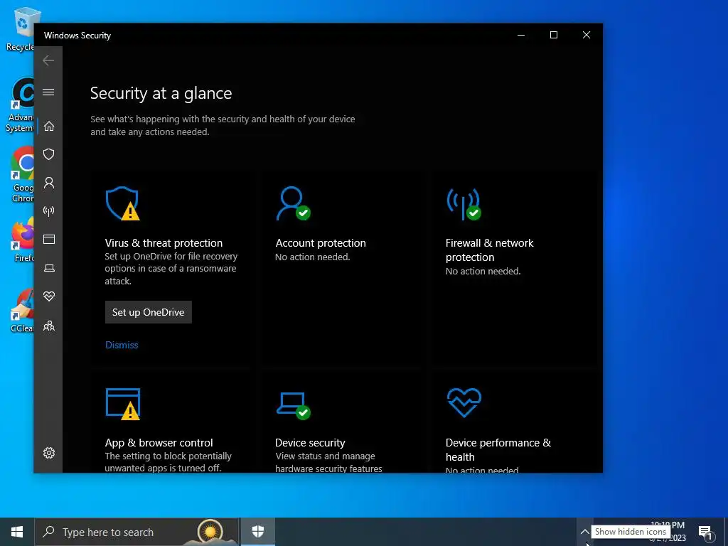Viewport: 728px width, 546px height.
Task: Open Firewall & network protection heading
Action: 489,250
